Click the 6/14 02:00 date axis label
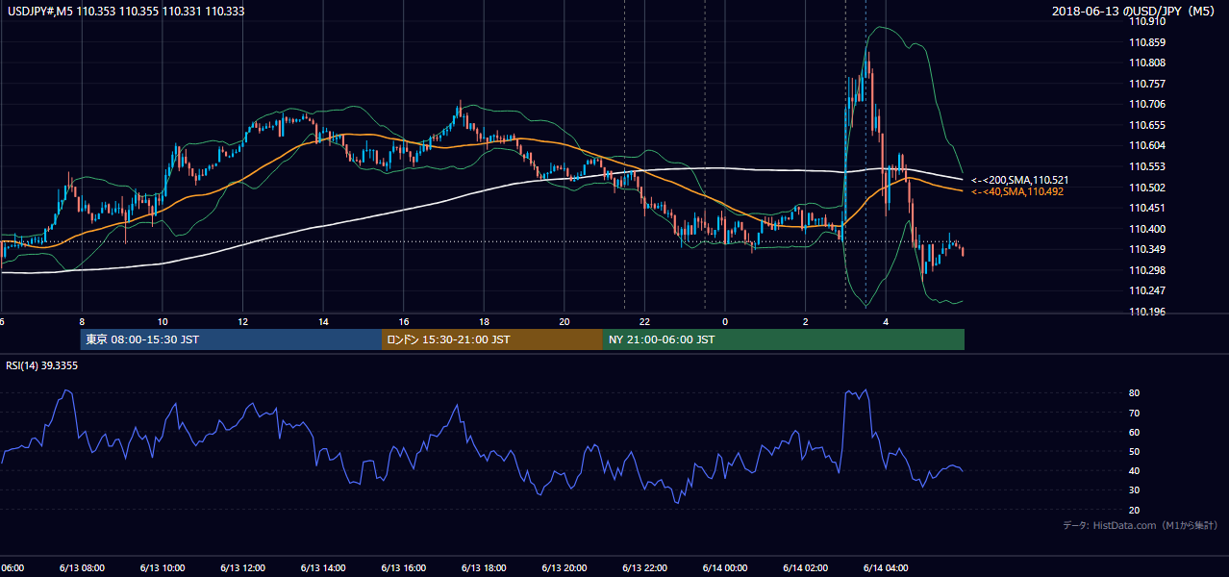The height and width of the screenshot is (577, 1229). (806, 568)
